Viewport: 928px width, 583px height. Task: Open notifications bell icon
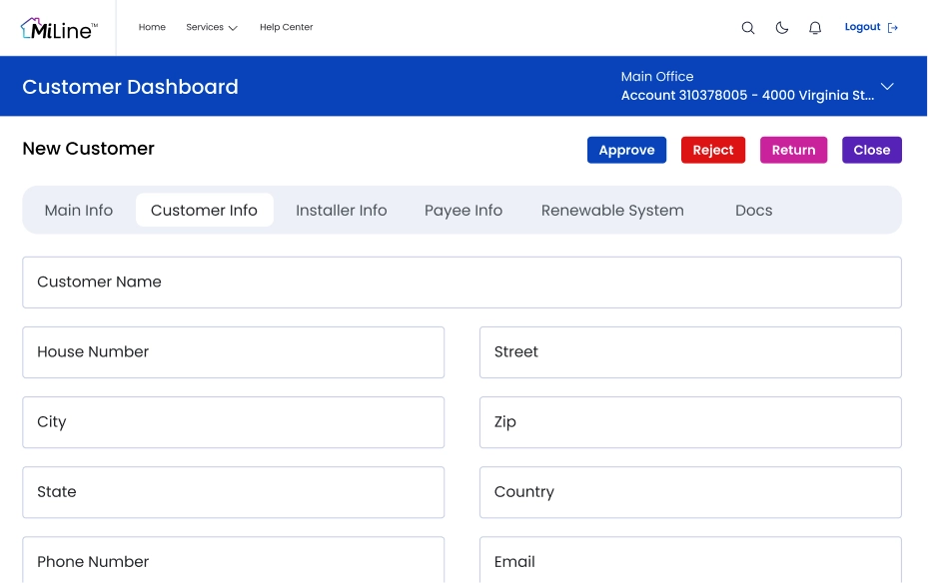click(815, 28)
